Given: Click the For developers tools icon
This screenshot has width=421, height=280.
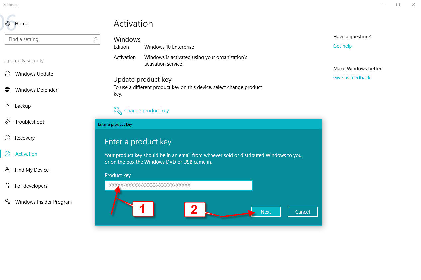Looking at the screenshot, I should coord(7,186).
